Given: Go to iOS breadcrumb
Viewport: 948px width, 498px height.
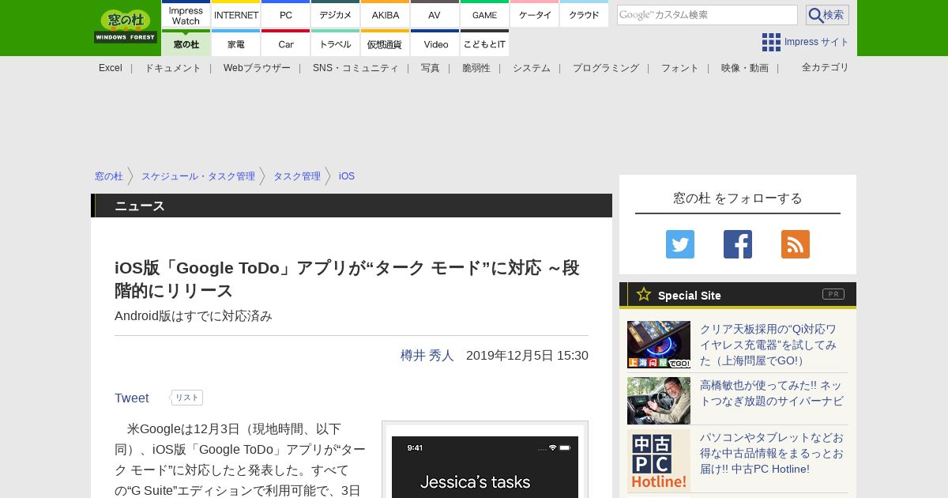Looking at the screenshot, I should pos(347,176).
